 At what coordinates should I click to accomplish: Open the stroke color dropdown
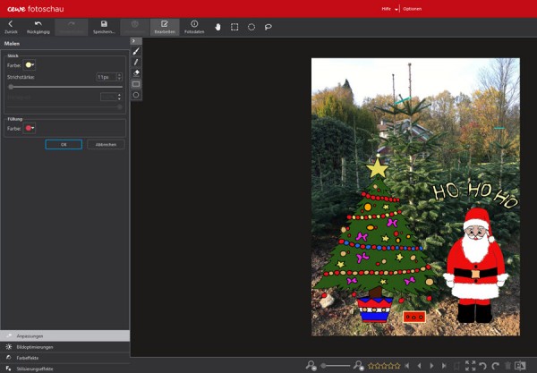click(x=30, y=65)
